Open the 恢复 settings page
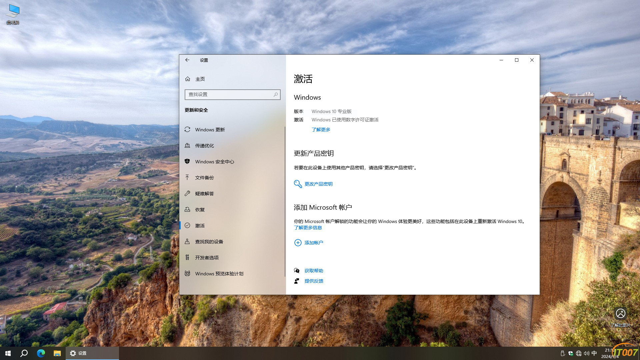This screenshot has height=360, width=640. pos(232,210)
